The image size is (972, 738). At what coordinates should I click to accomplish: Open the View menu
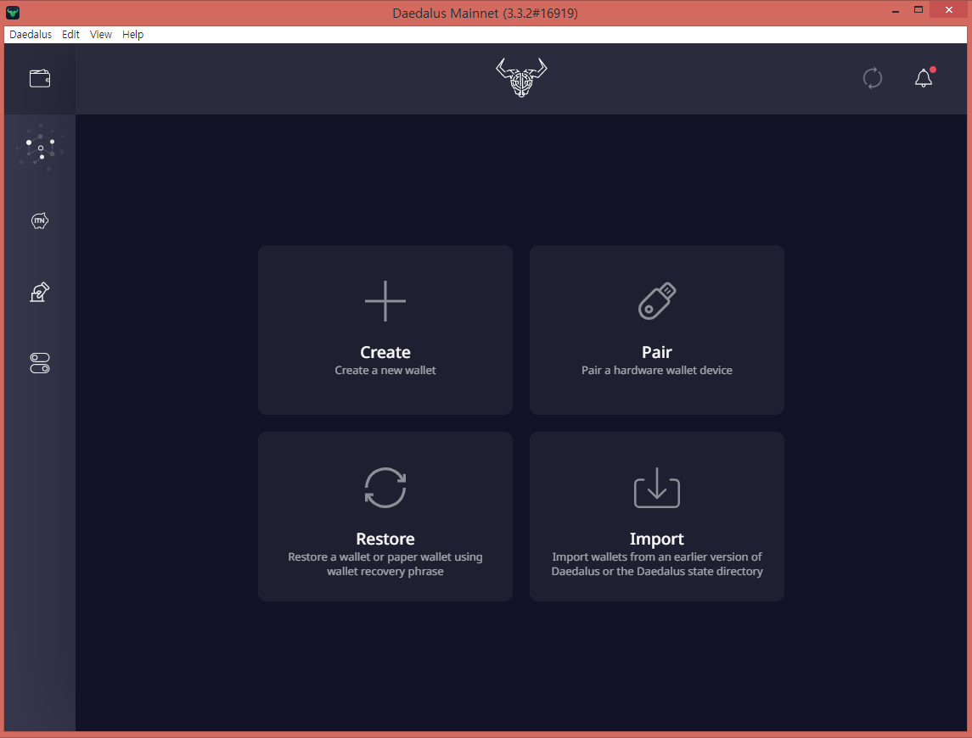click(101, 35)
